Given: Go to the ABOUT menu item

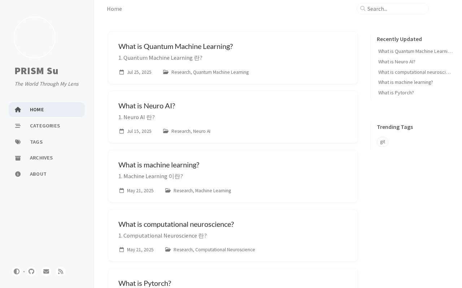Looking at the screenshot, I should pos(38,174).
